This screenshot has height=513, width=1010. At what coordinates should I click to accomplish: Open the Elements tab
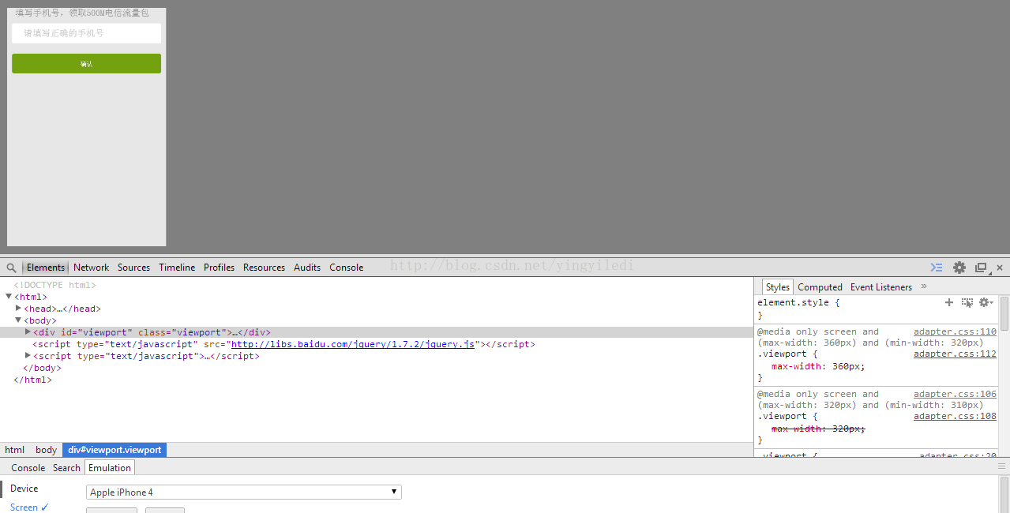click(46, 268)
